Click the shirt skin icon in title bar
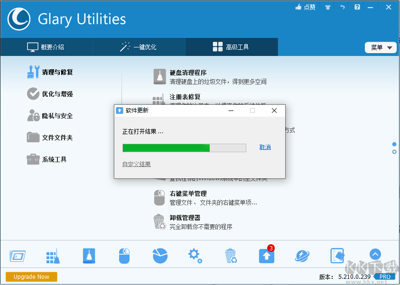 click(x=327, y=7)
